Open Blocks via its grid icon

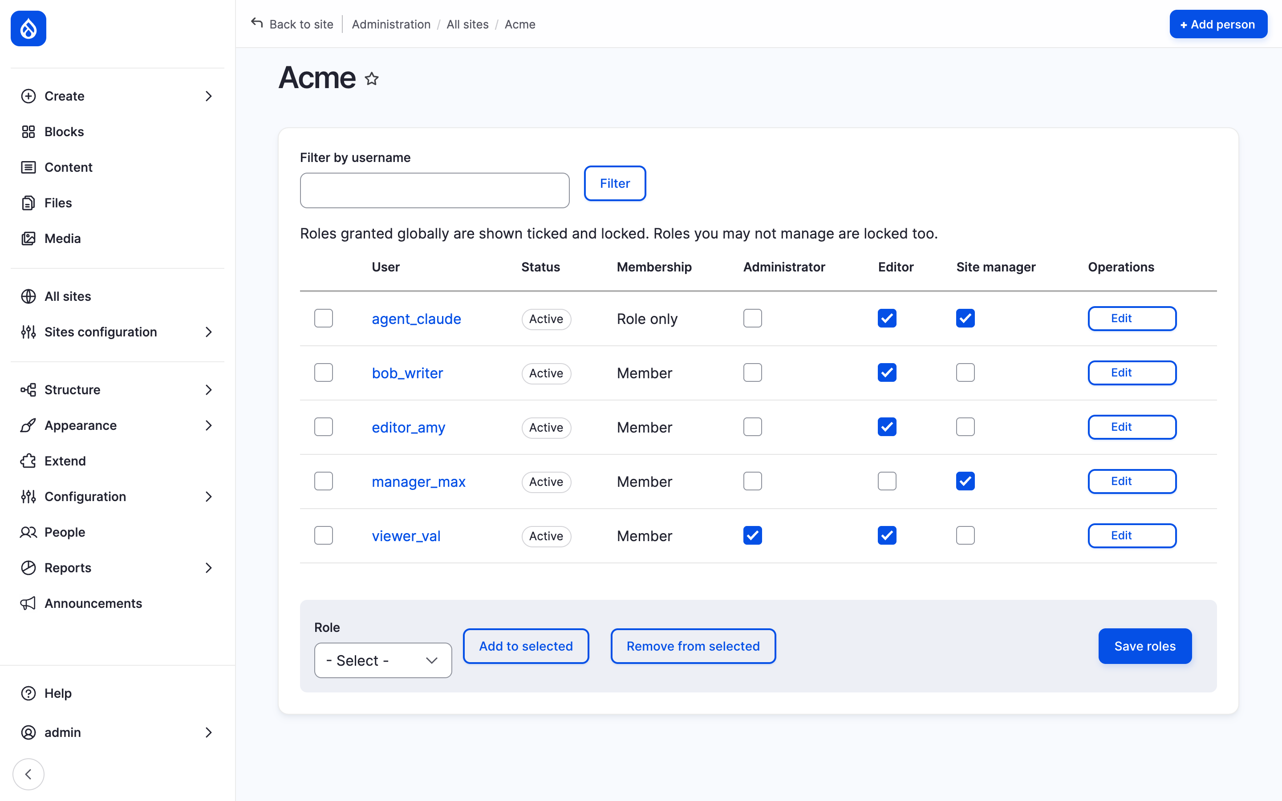coord(28,131)
